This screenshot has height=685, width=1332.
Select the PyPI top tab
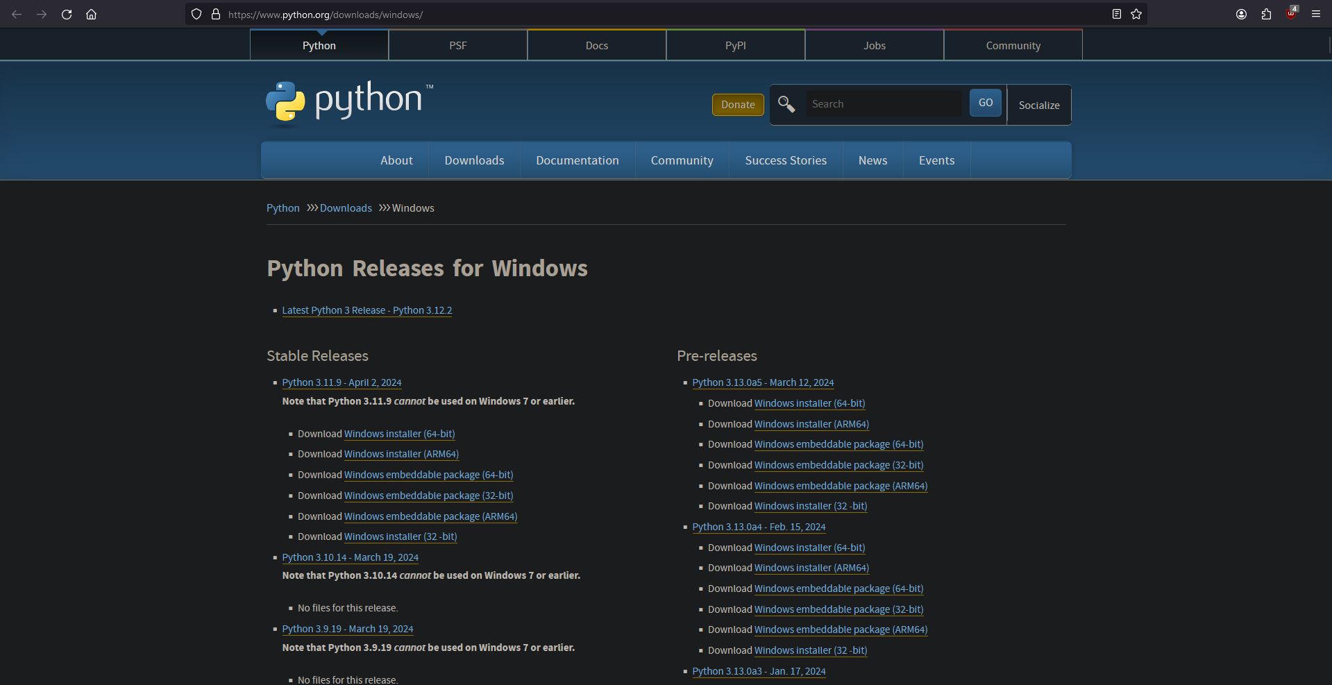coord(736,45)
